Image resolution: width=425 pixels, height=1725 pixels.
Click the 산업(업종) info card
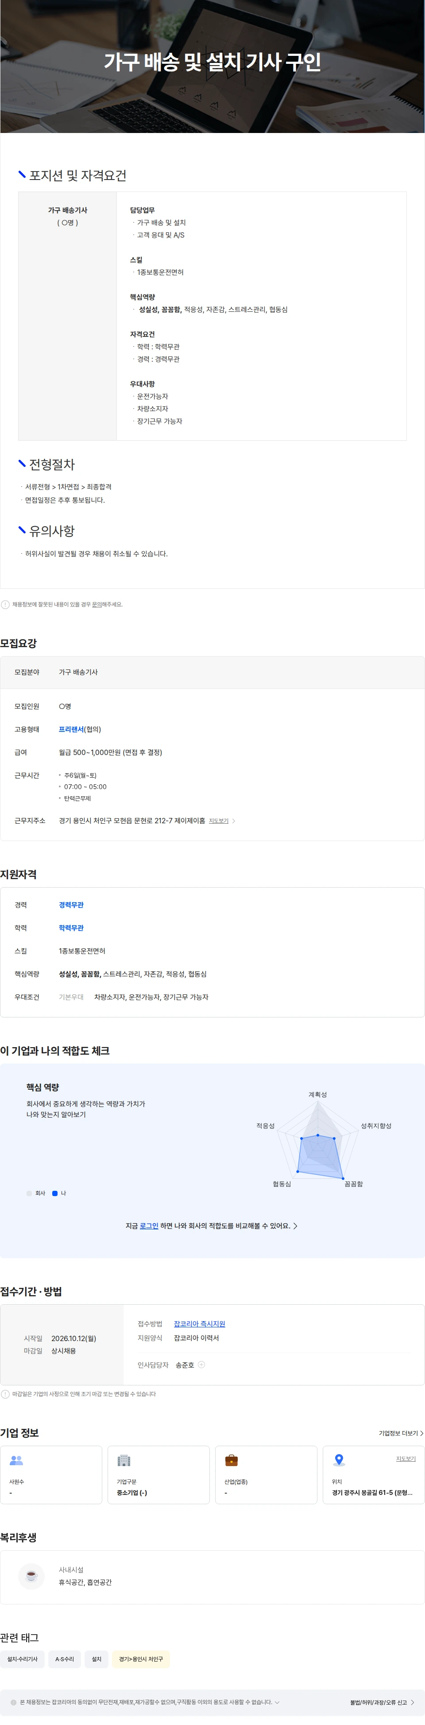pyautogui.click(x=266, y=1475)
